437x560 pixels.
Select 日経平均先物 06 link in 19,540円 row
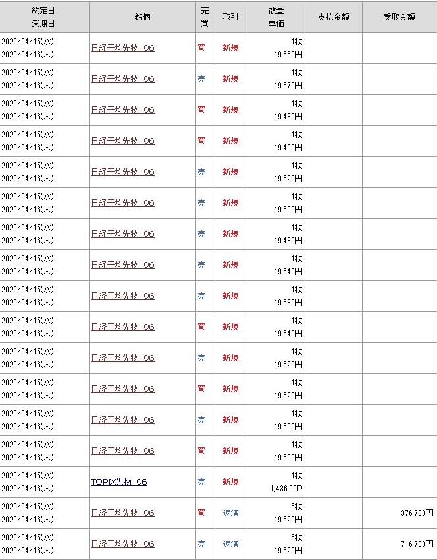(123, 265)
